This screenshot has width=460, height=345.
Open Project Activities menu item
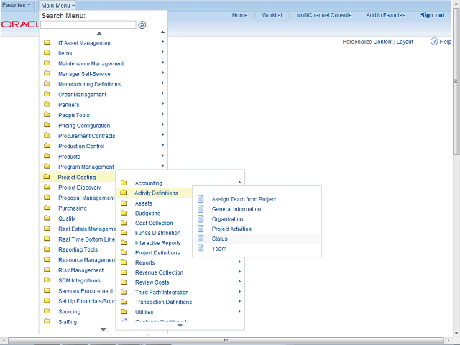(x=231, y=229)
